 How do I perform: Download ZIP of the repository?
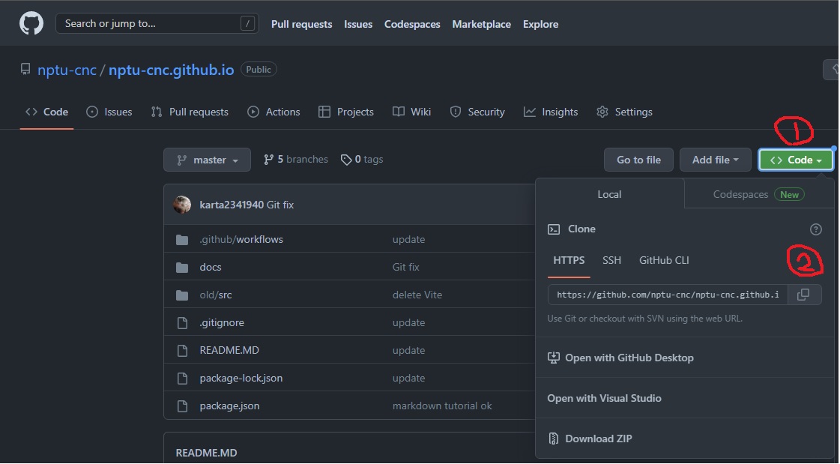tap(598, 439)
